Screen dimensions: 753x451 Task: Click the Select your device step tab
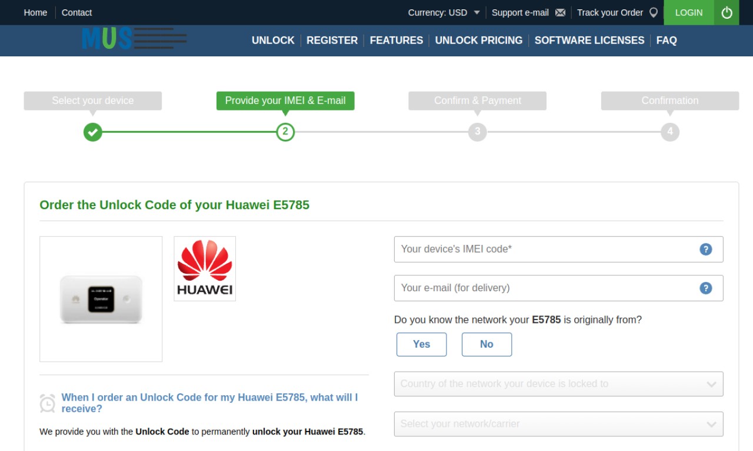93,100
